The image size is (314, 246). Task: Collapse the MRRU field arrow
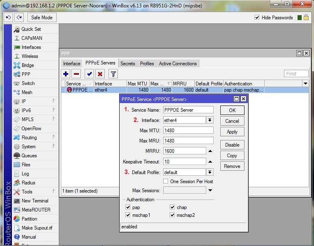[x=210, y=151]
